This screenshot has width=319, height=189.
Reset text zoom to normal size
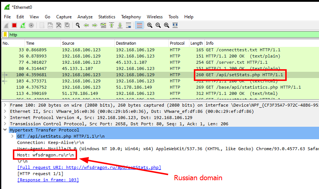(167, 25)
